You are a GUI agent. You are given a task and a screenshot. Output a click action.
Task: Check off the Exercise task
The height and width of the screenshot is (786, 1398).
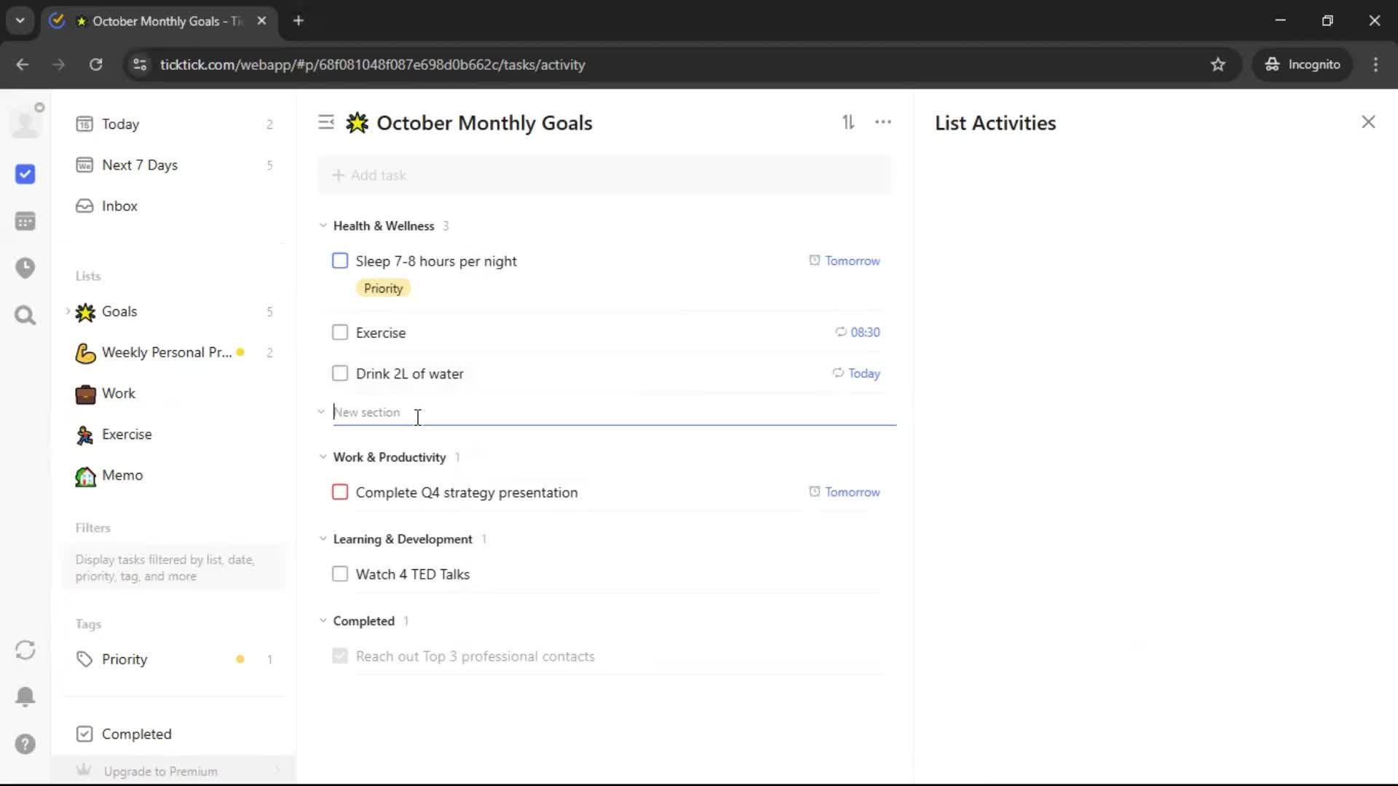(340, 333)
